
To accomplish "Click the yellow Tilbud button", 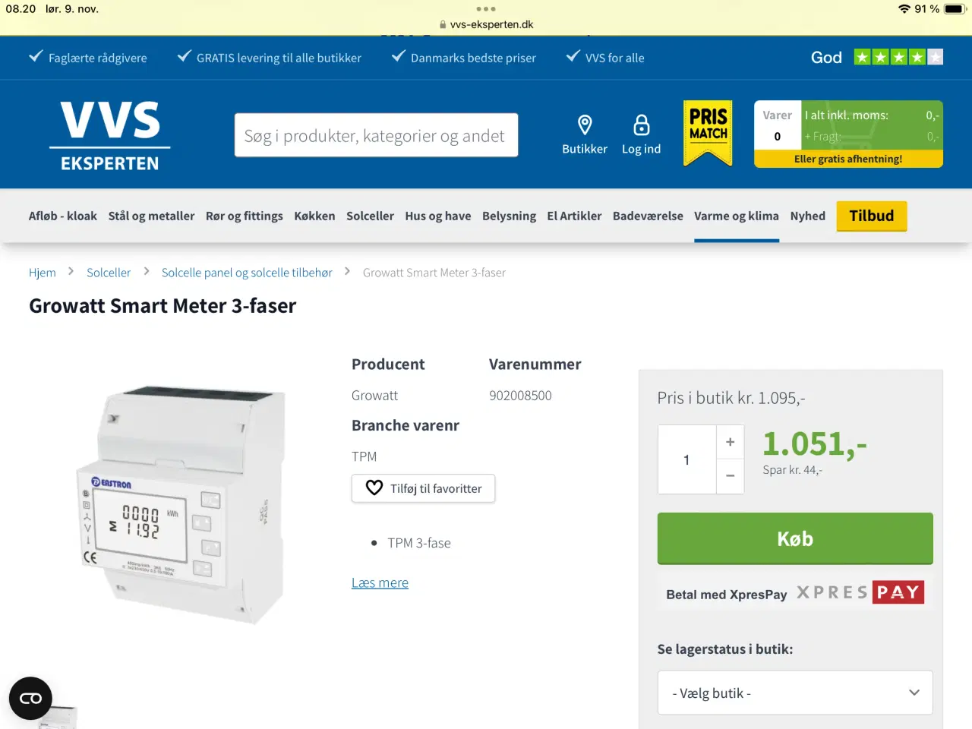I will pyautogui.click(x=872, y=216).
